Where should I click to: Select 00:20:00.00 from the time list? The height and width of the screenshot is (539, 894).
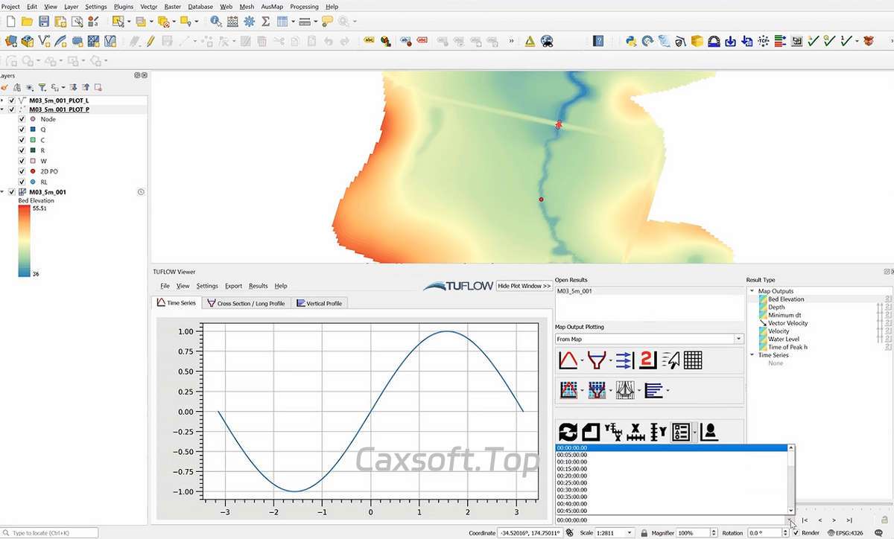(x=572, y=479)
